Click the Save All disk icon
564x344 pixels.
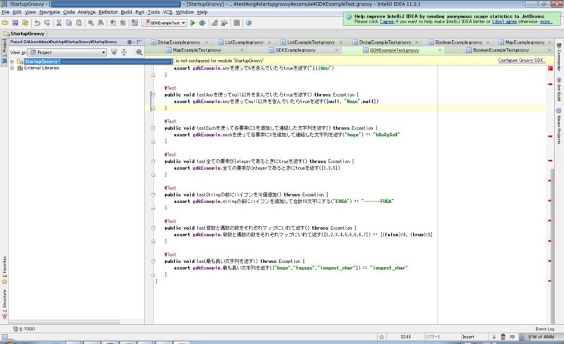(x=15, y=23)
